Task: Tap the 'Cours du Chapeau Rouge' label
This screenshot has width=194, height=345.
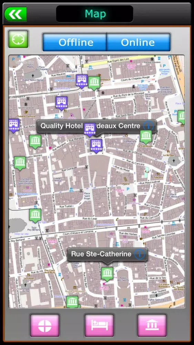Action: pos(135,79)
